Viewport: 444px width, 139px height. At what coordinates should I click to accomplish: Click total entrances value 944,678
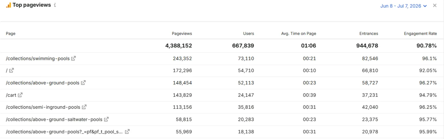(x=367, y=46)
